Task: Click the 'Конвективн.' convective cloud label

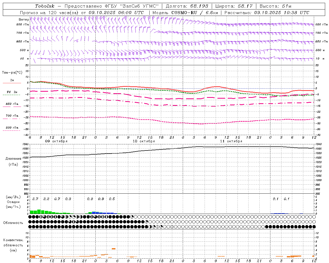Action: tap(13, 240)
